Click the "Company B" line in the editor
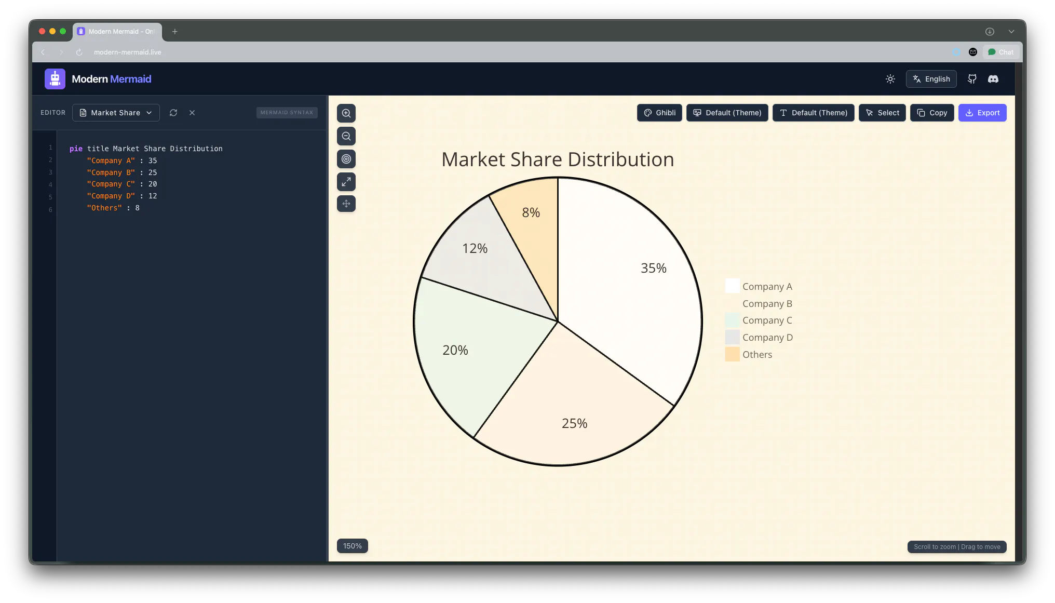This screenshot has height=603, width=1055. [x=122, y=172]
